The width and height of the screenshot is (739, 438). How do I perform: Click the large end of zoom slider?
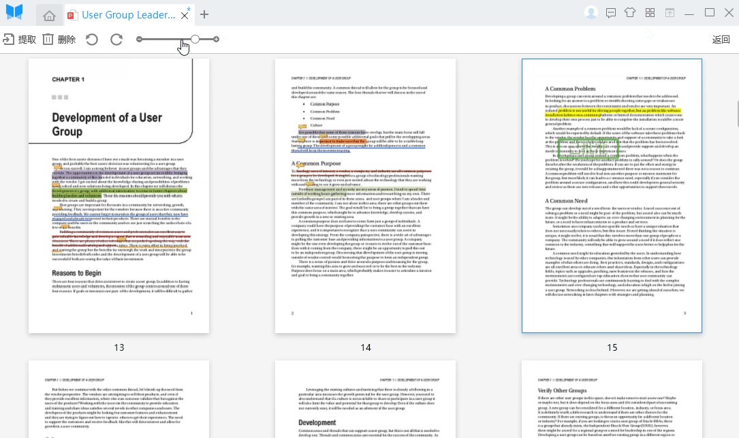click(216, 39)
